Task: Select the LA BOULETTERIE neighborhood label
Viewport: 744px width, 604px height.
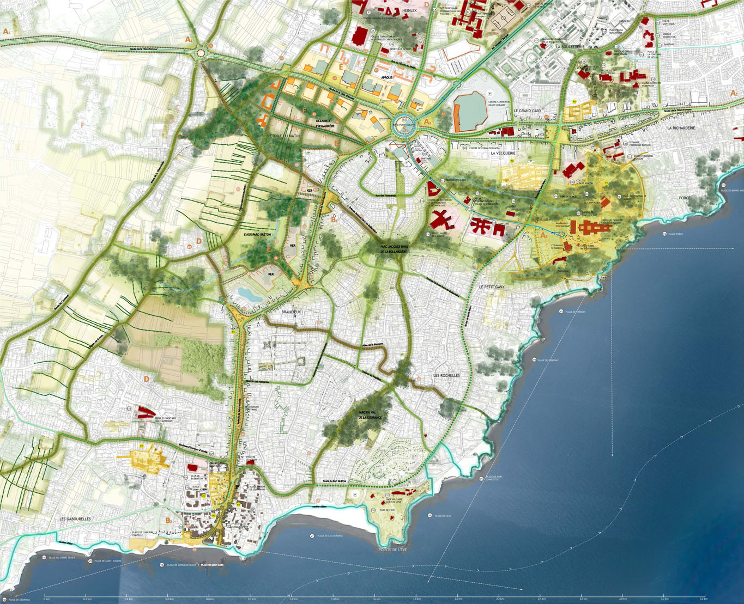Action: [x=571, y=47]
